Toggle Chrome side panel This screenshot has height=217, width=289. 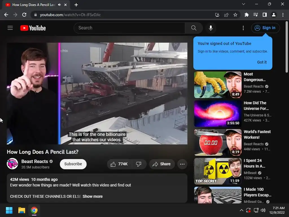(265, 15)
